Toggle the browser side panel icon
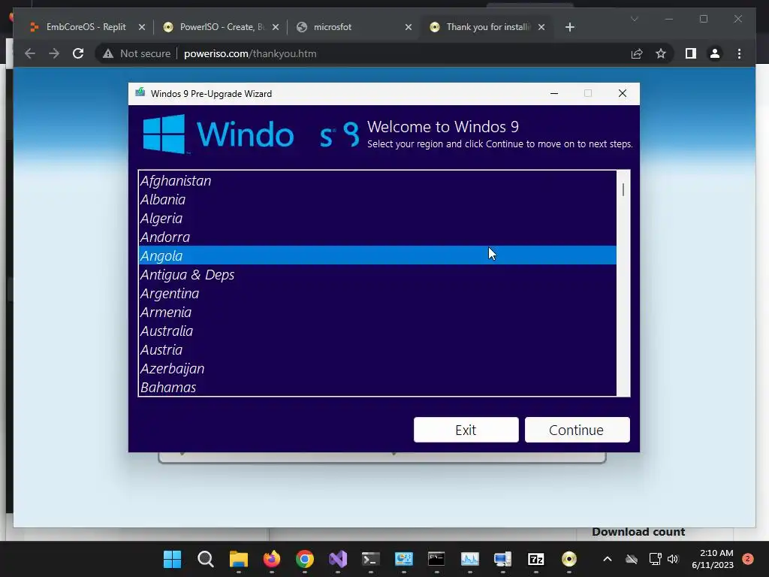Image resolution: width=769 pixels, height=577 pixels. (x=691, y=53)
